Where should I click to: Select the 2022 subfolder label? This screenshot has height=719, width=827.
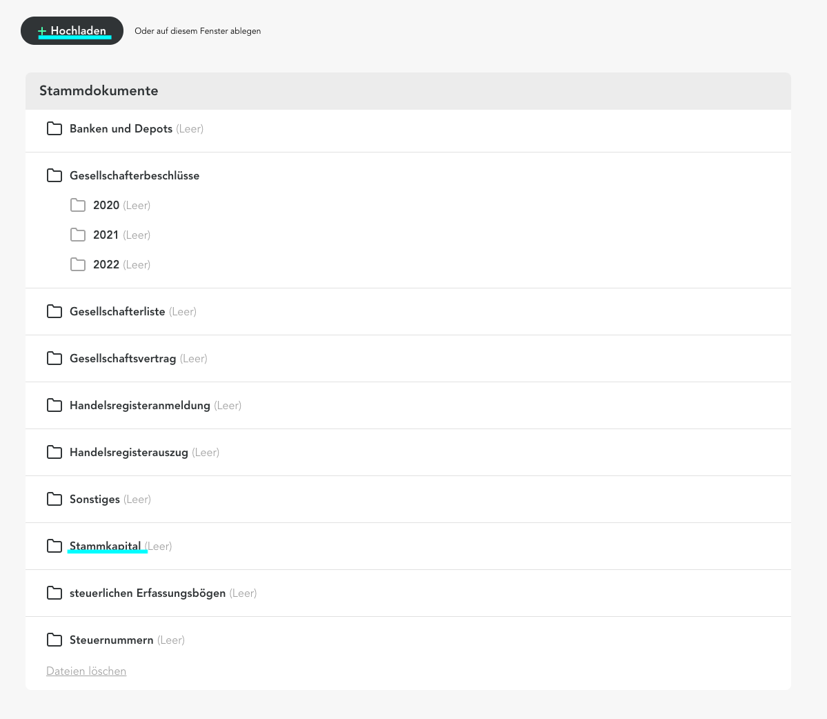[x=106, y=265]
